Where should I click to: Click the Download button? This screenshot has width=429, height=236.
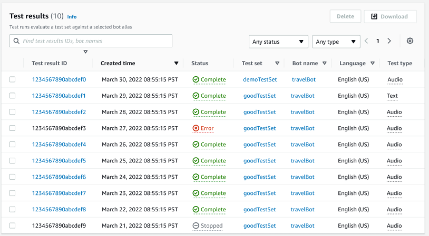click(x=390, y=16)
